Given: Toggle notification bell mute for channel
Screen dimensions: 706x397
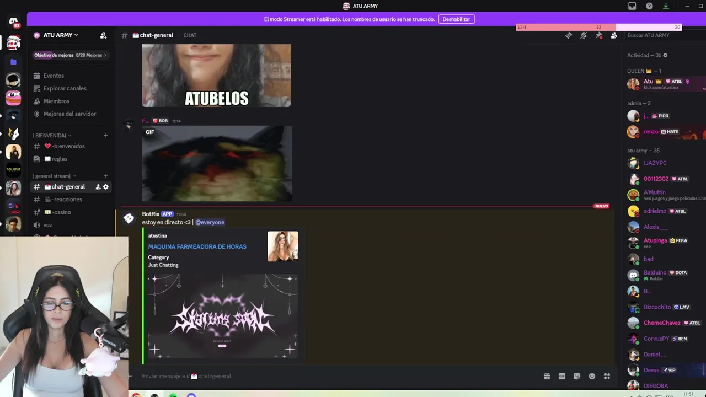Looking at the screenshot, I should [x=584, y=35].
